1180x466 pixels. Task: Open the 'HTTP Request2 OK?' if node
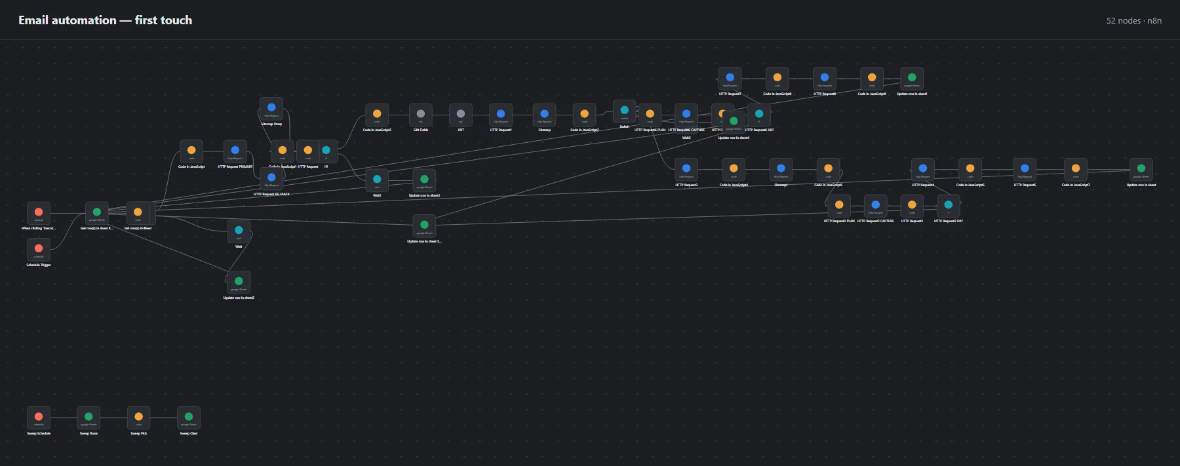949,206
